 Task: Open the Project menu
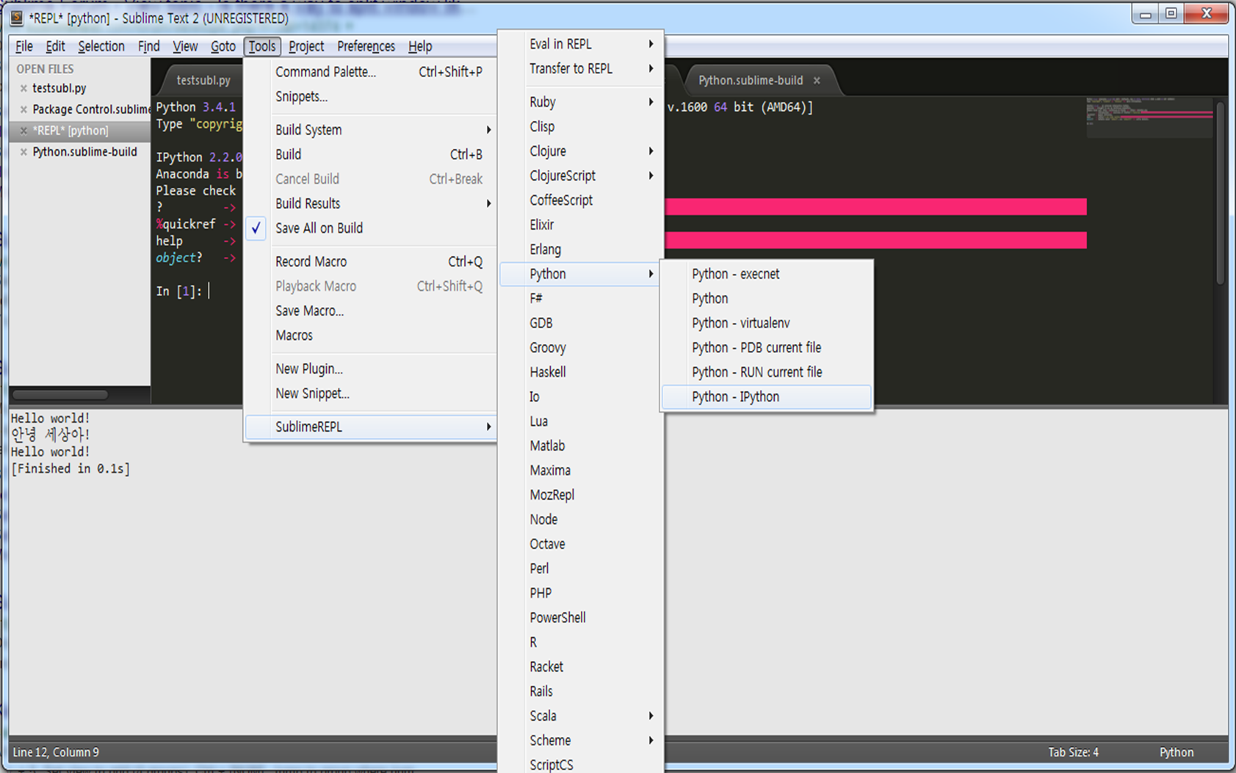point(306,46)
